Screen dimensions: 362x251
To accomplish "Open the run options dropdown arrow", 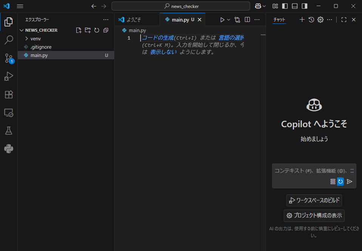I will click(229, 20).
